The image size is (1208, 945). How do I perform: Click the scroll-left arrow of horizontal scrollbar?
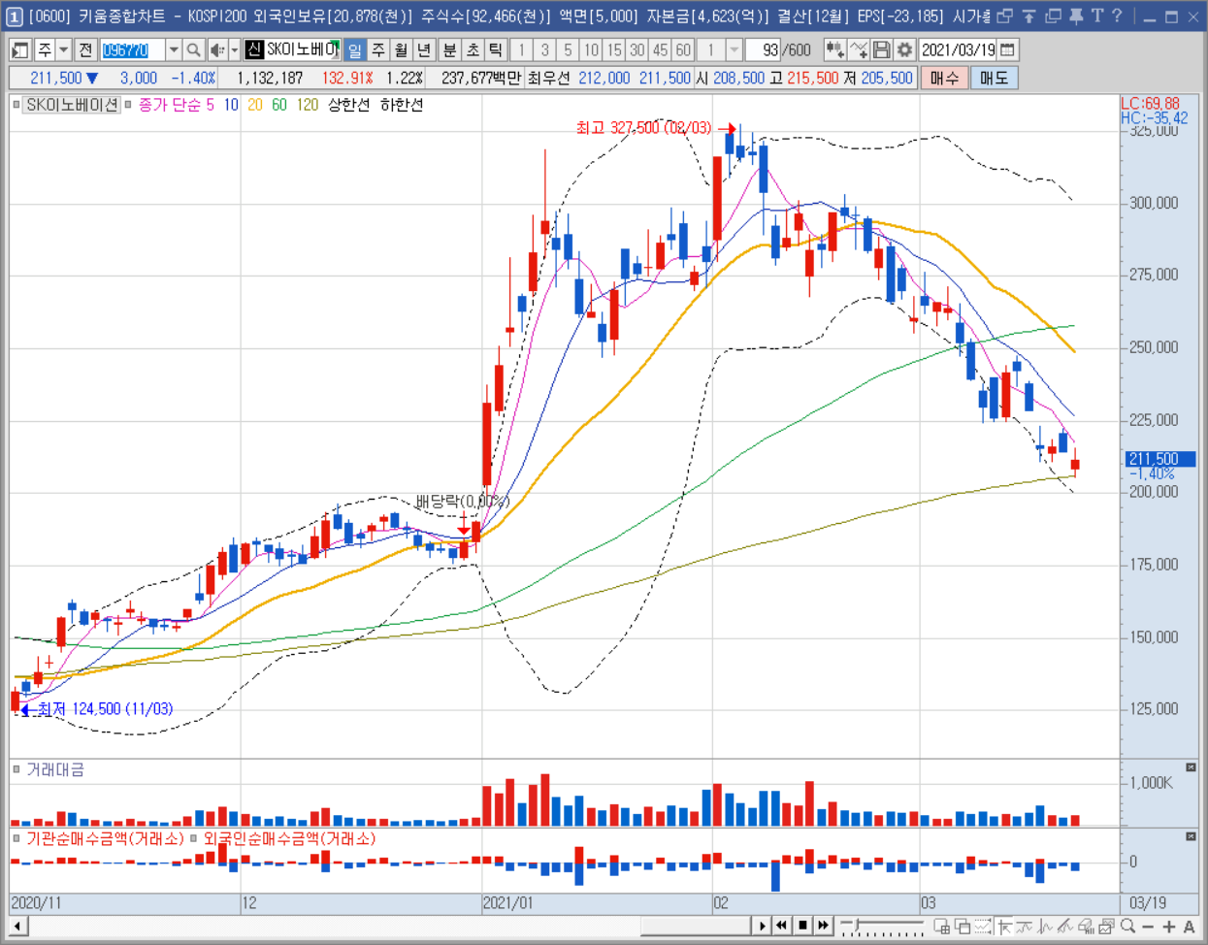click(x=17, y=926)
